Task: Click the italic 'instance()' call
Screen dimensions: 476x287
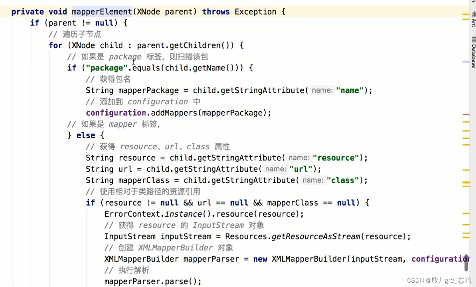Action: click(188, 214)
